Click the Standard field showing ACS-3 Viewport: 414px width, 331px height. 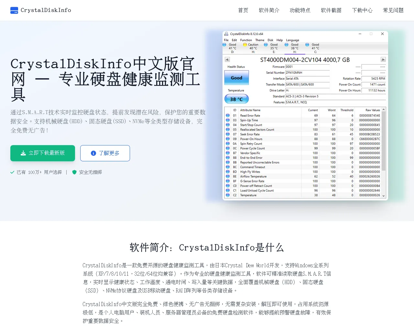pos(335,96)
